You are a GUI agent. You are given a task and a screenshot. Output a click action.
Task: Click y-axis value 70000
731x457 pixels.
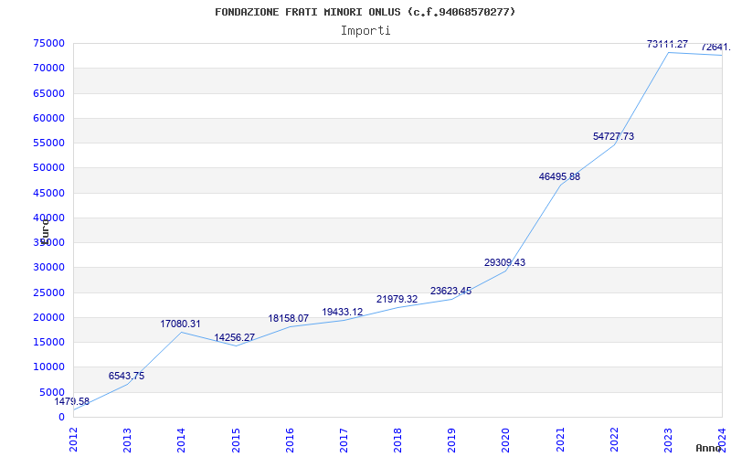coord(49,68)
